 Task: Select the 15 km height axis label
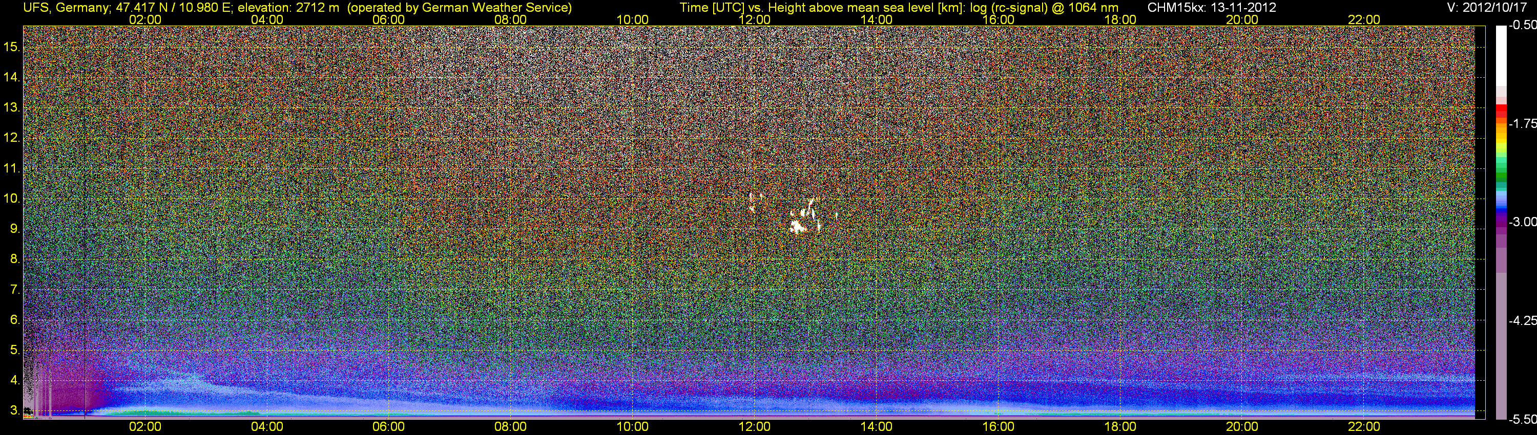[x=11, y=47]
